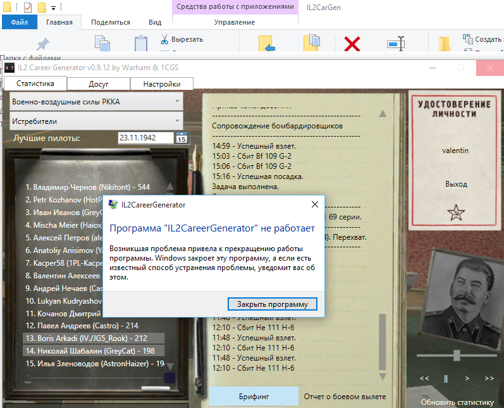
Task: Click logbook scroll down arrow
Action: pyautogui.click(x=383, y=376)
